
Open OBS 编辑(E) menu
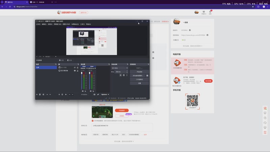44,24
